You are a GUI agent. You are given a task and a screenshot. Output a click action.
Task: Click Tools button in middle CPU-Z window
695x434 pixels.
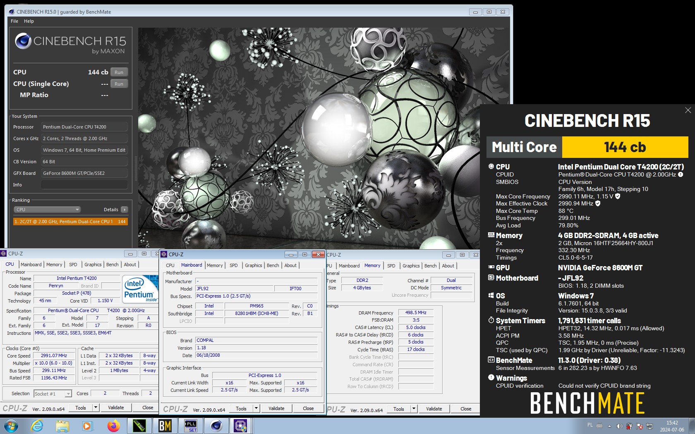point(241,408)
